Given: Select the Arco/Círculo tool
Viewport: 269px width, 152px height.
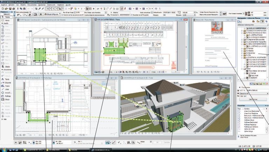Looking at the screenshot, I should pyautogui.click(x=6, y=93).
